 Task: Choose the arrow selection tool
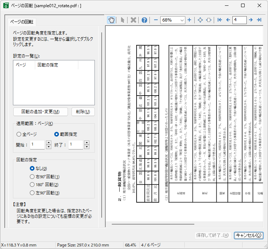coord(123,20)
